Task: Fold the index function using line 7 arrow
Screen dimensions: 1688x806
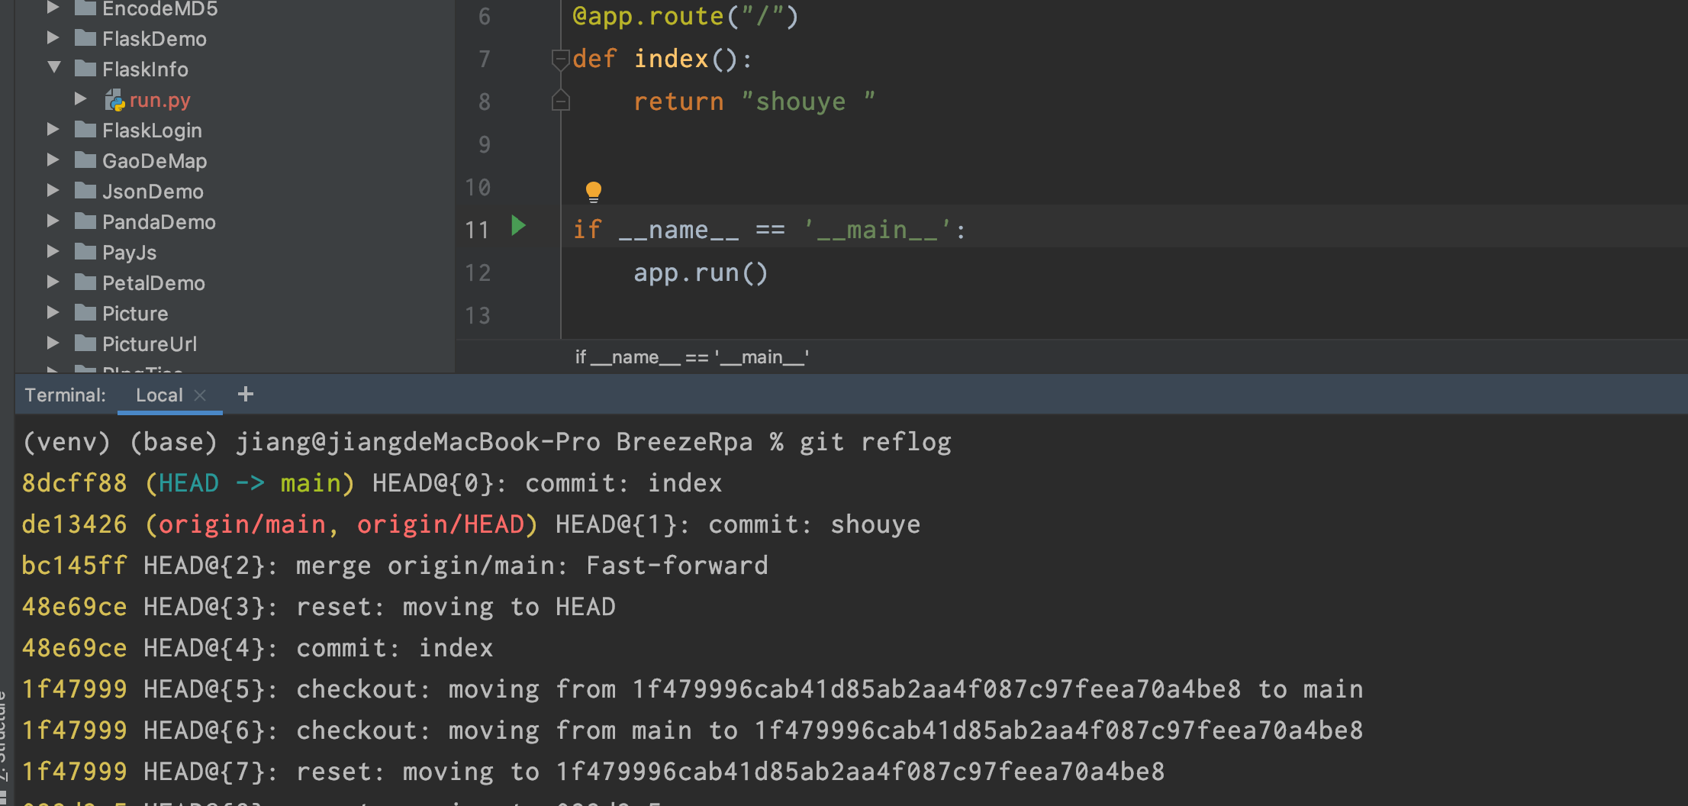Action: pyautogui.click(x=561, y=59)
